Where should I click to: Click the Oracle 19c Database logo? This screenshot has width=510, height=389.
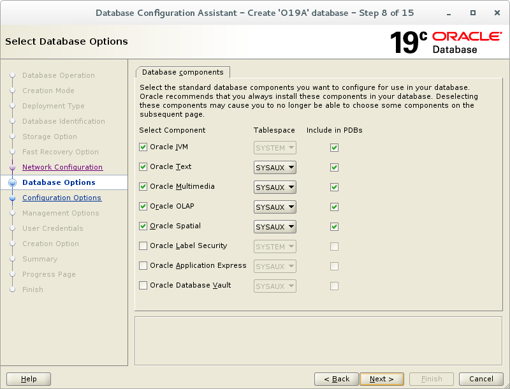coord(446,43)
